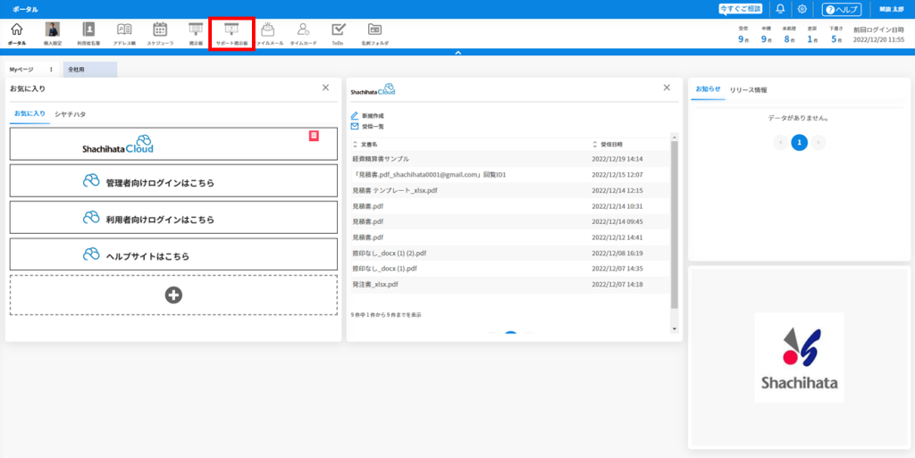
Task: Open 捺印なし_docx (1) (2).pdf row
Action: [x=510, y=253]
